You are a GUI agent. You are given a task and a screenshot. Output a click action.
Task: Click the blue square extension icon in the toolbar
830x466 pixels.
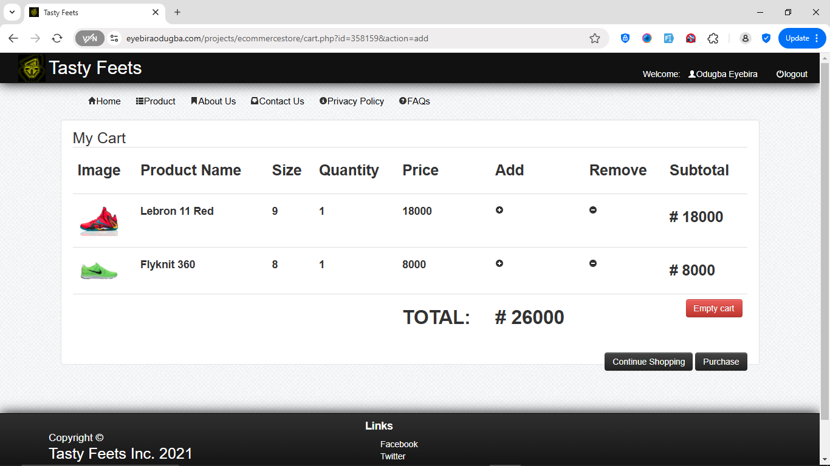(669, 38)
